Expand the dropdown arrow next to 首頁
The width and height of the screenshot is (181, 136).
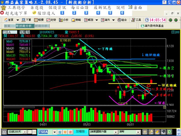pos(18,20)
